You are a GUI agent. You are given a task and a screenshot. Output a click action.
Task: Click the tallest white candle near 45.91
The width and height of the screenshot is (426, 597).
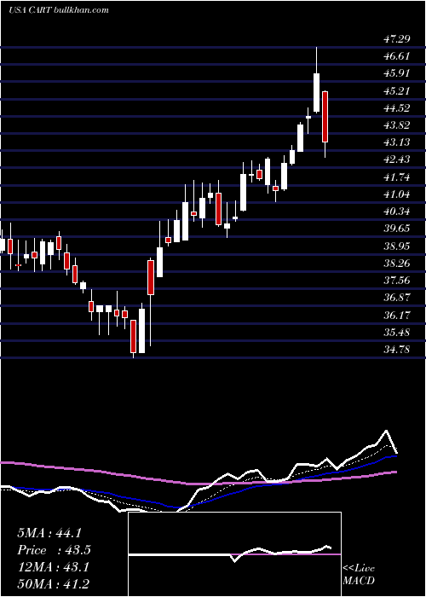(316, 93)
